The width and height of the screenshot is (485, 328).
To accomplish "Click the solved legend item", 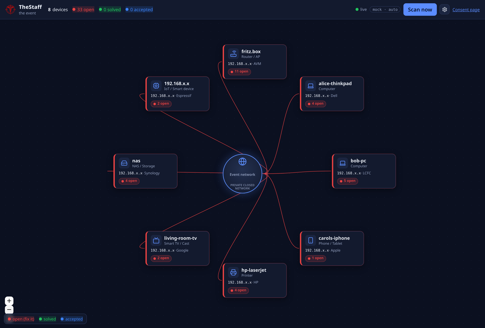I will (x=47, y=319).
